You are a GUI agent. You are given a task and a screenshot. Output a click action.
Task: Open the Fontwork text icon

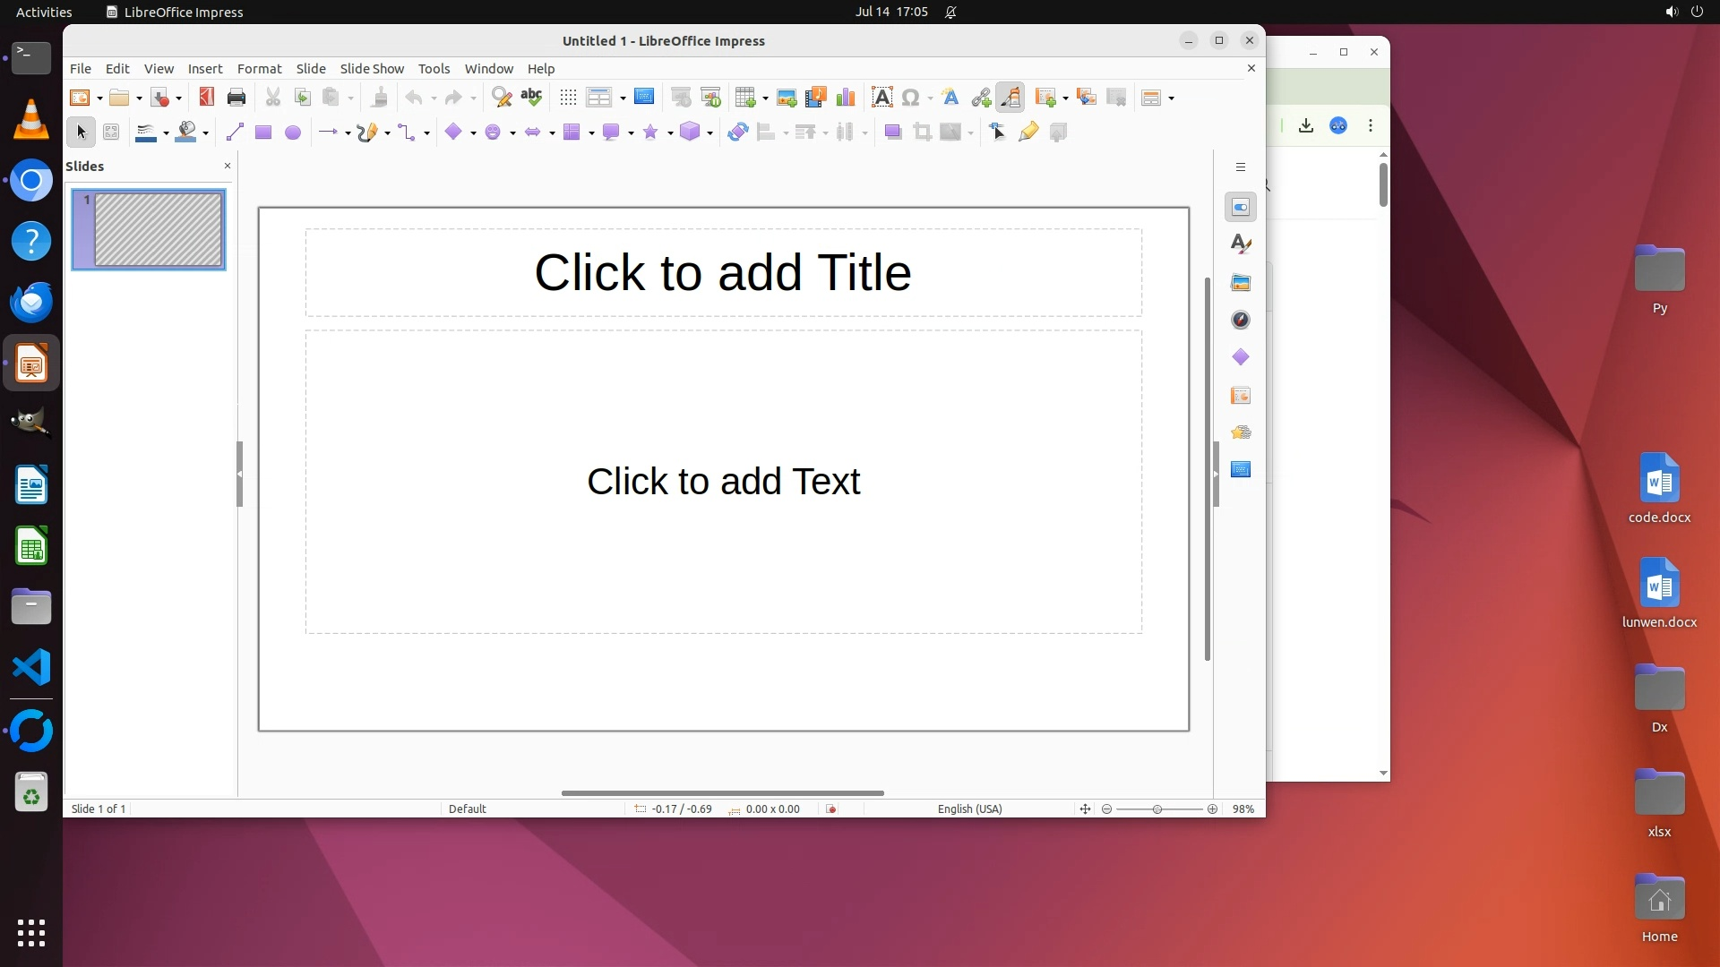pyautogui.click(x=950, y=98)
